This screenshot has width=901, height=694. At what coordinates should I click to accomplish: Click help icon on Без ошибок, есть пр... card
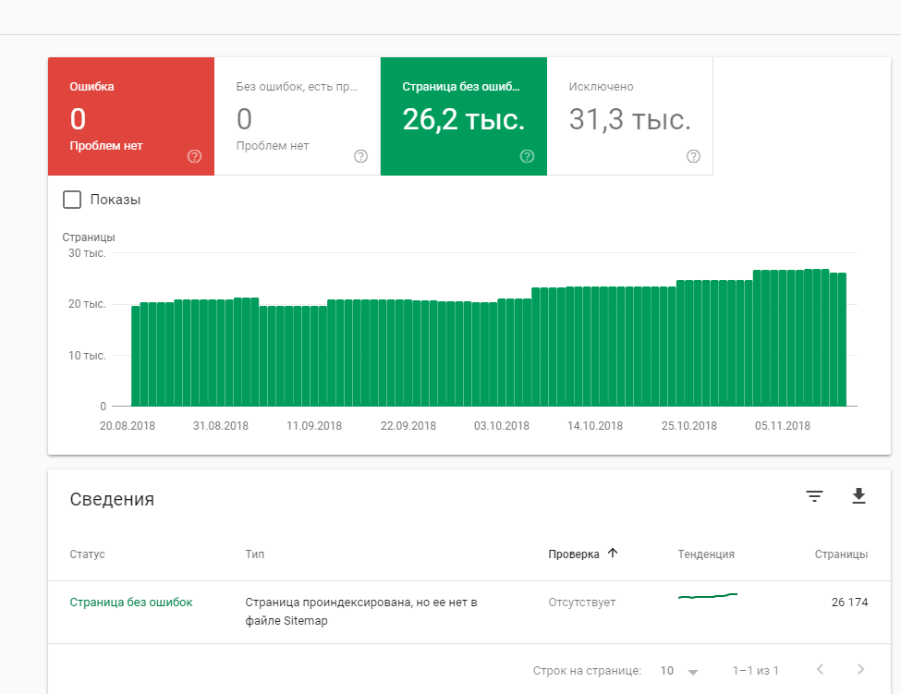coord(360,156)
